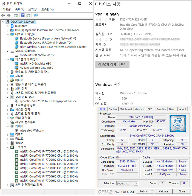Click the blue Help question-mark toolbar icon
192x196 pixels.
23,15
